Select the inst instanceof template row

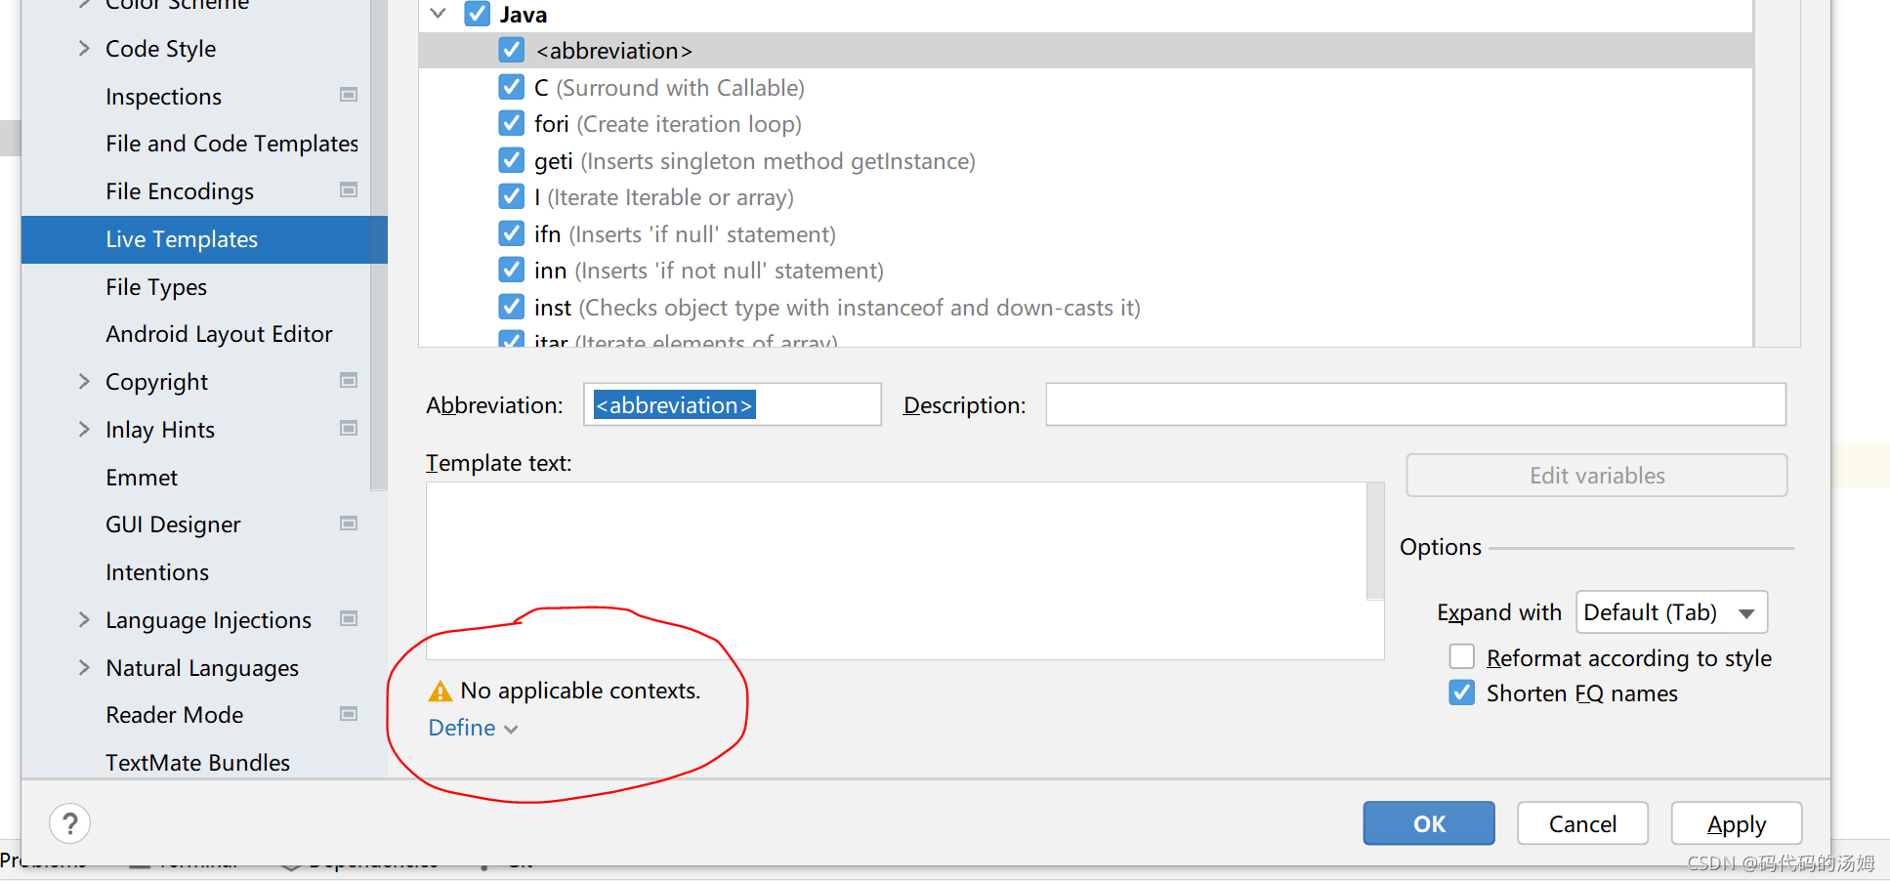(1086, 308)
